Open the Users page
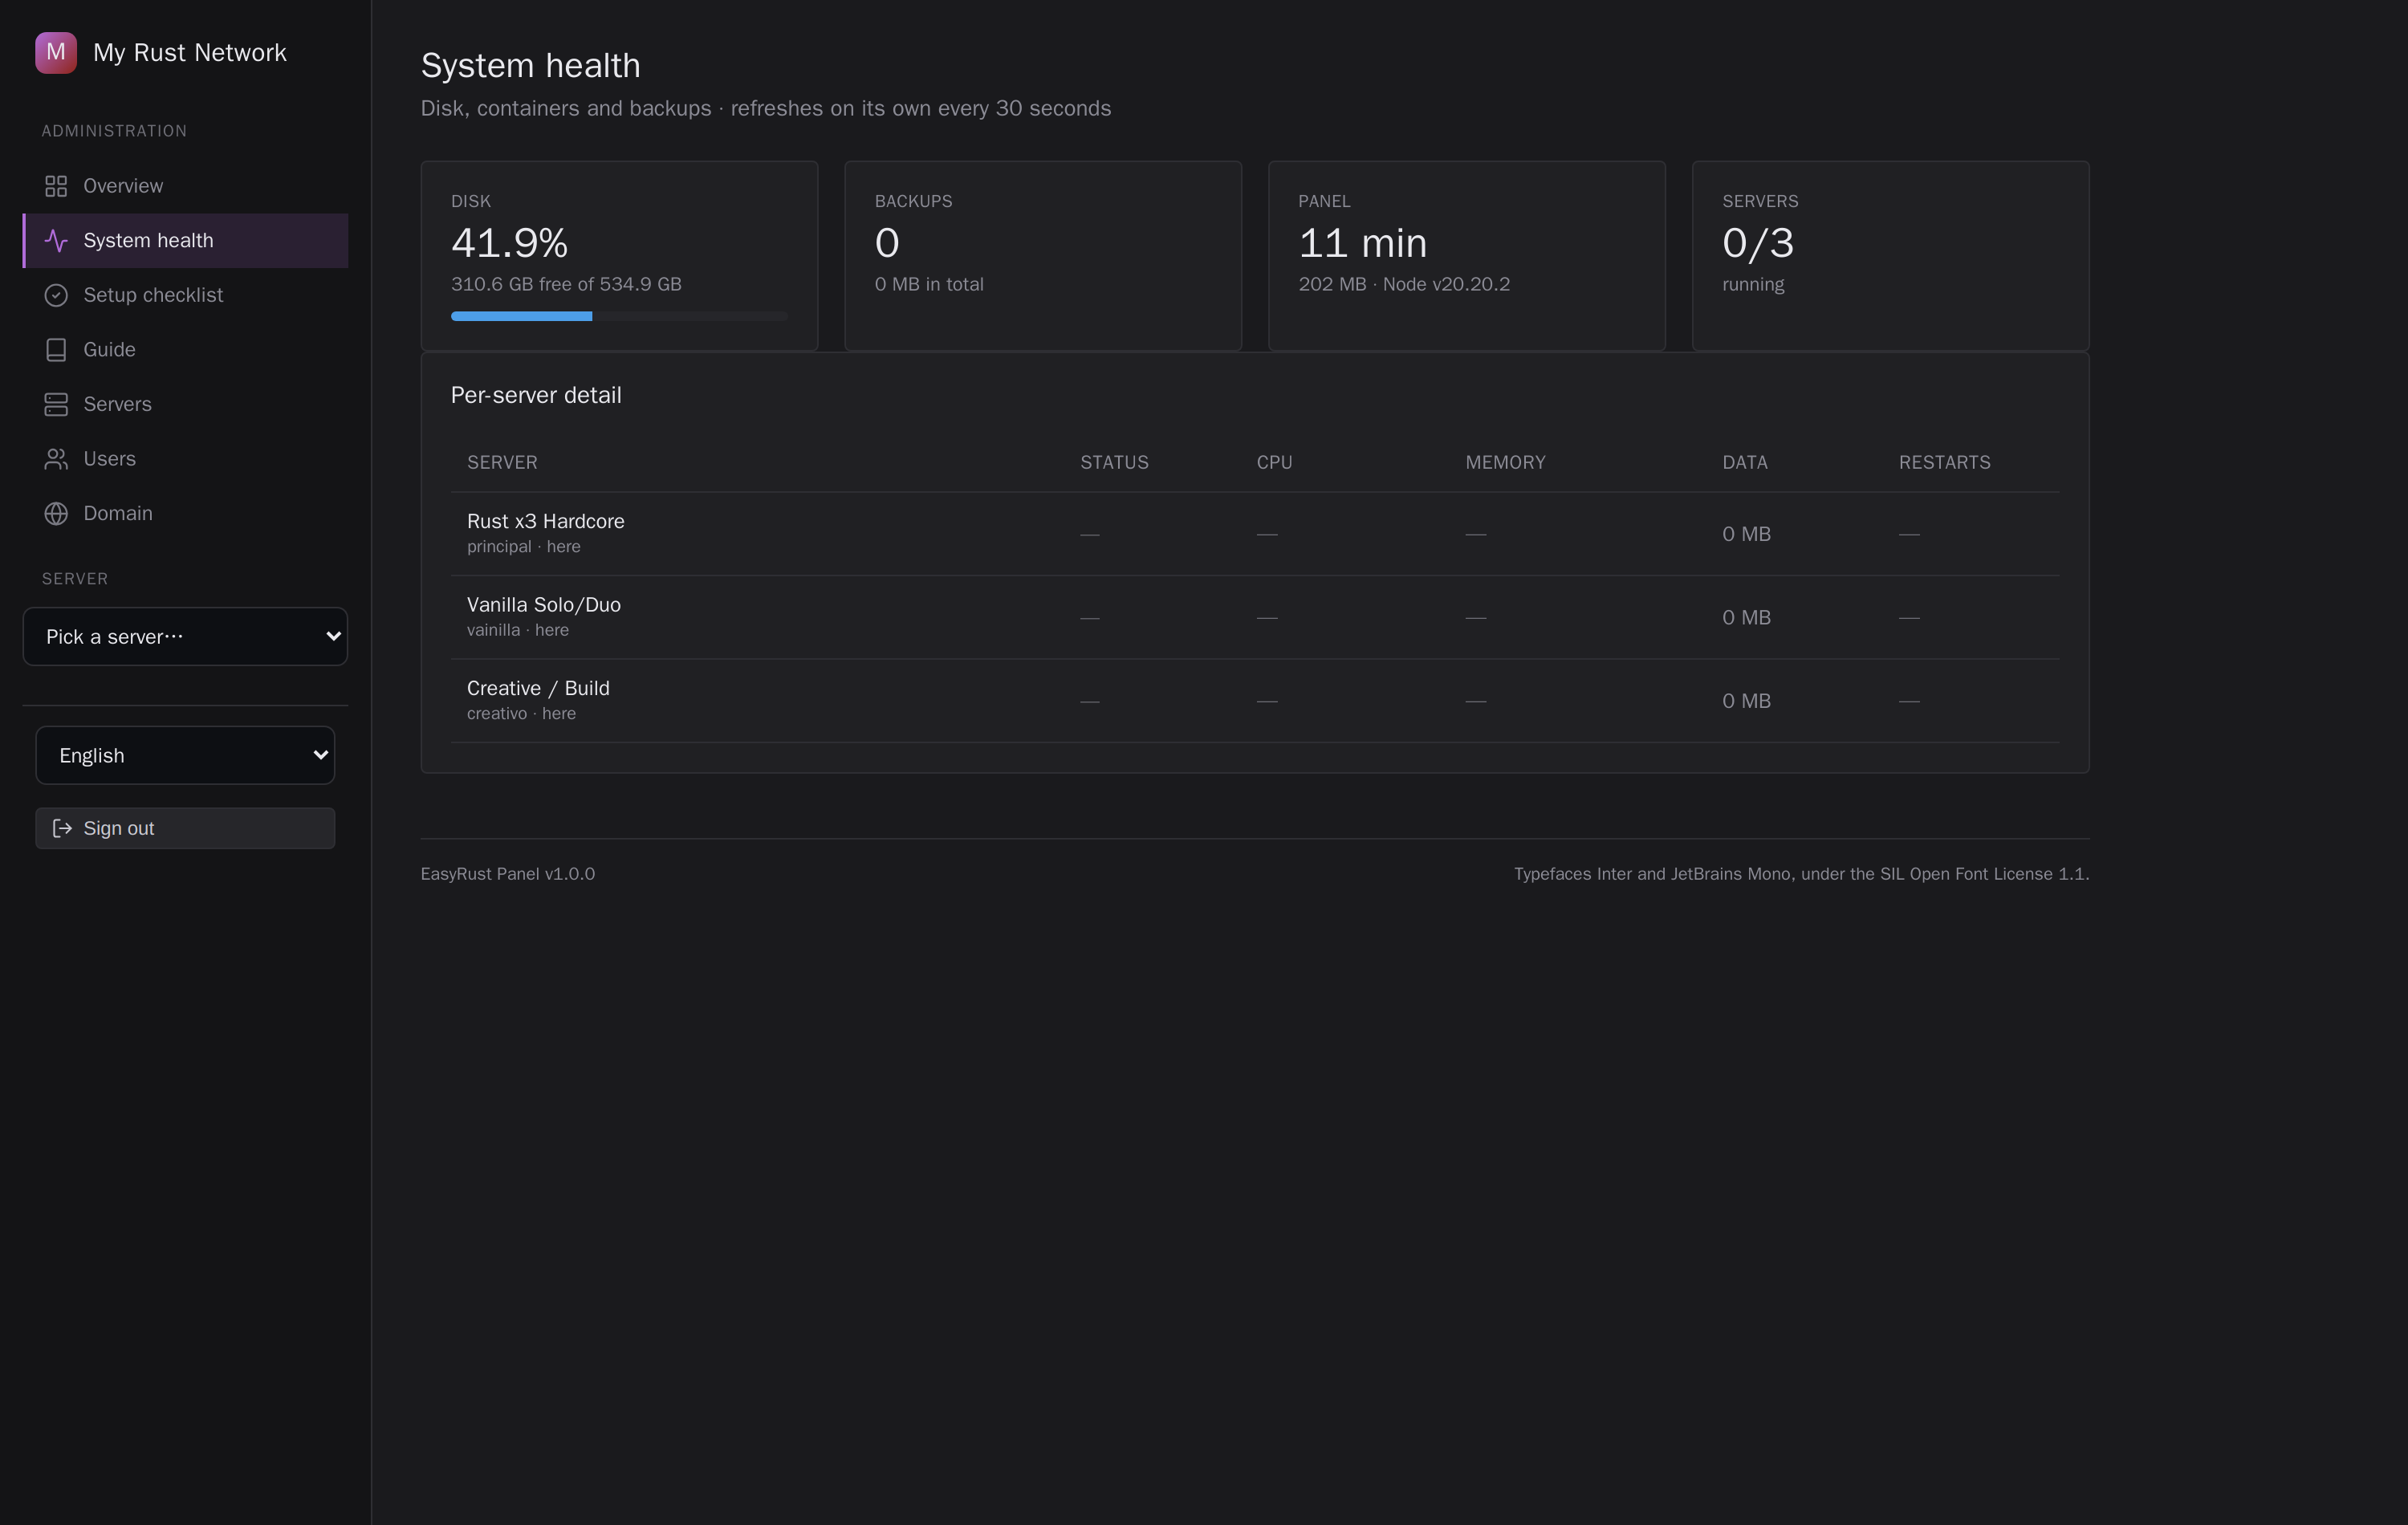 tap(186, 459)
